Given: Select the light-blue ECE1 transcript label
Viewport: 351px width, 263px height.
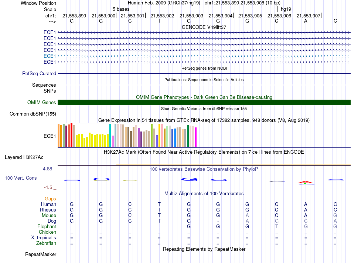Looking at the screenshot, I should (50, 56).
